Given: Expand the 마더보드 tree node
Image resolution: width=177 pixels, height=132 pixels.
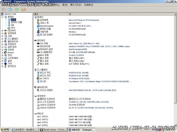Looking at the screenshot, I should [x=2, y=31].
